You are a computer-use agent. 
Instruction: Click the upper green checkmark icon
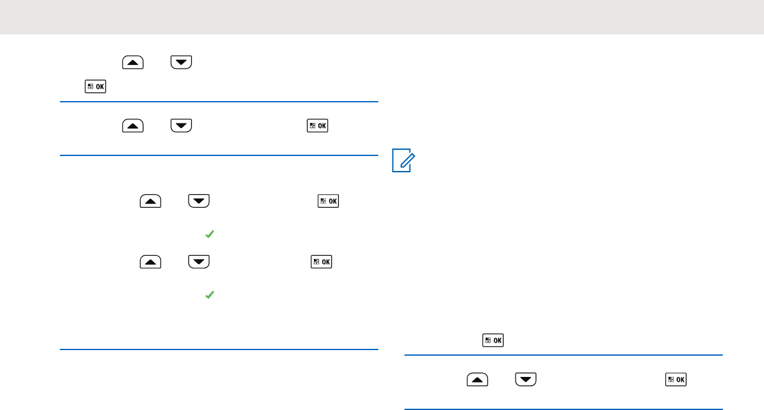point(210,234)
